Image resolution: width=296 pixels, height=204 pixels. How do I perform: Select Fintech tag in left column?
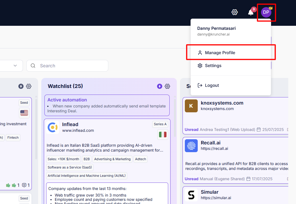coord(13,138)
